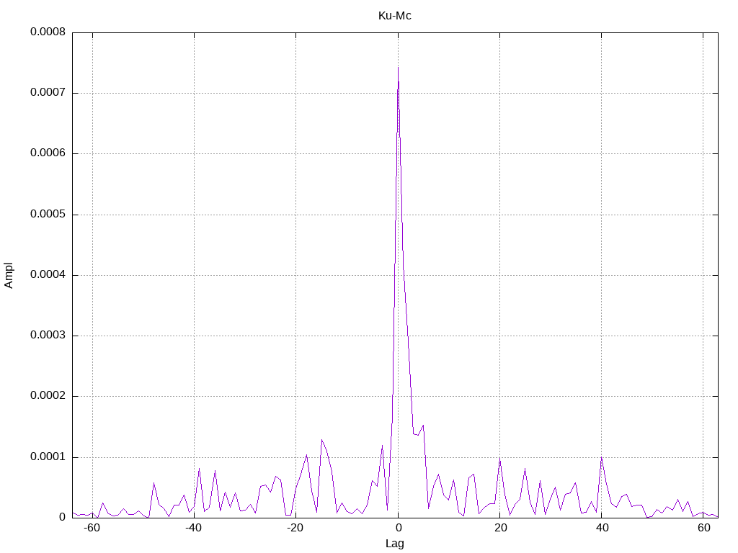Click the 0.0003 y-axis tick label
This screenshot has width=738, height=553.
48,336
